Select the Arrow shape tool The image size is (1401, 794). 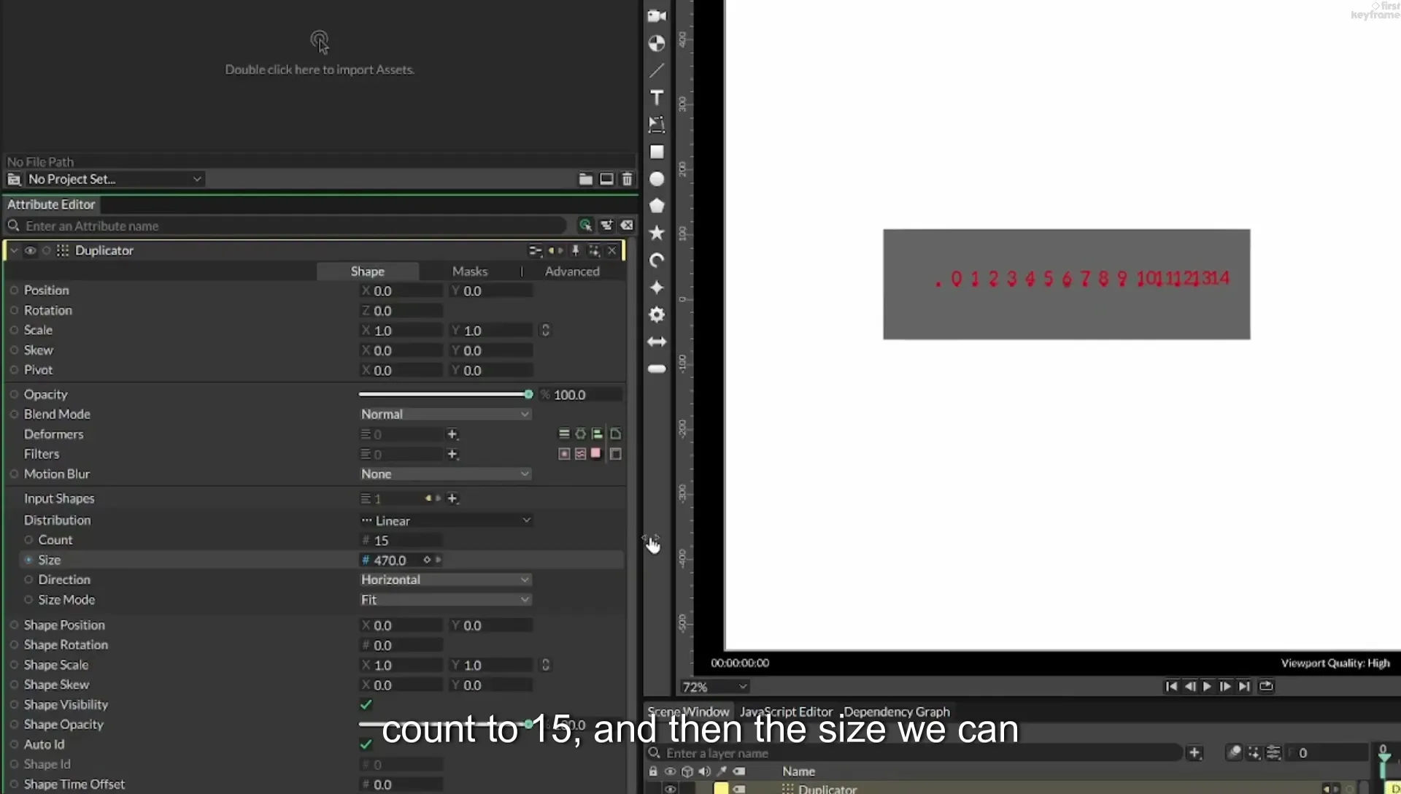click(657, 342)
